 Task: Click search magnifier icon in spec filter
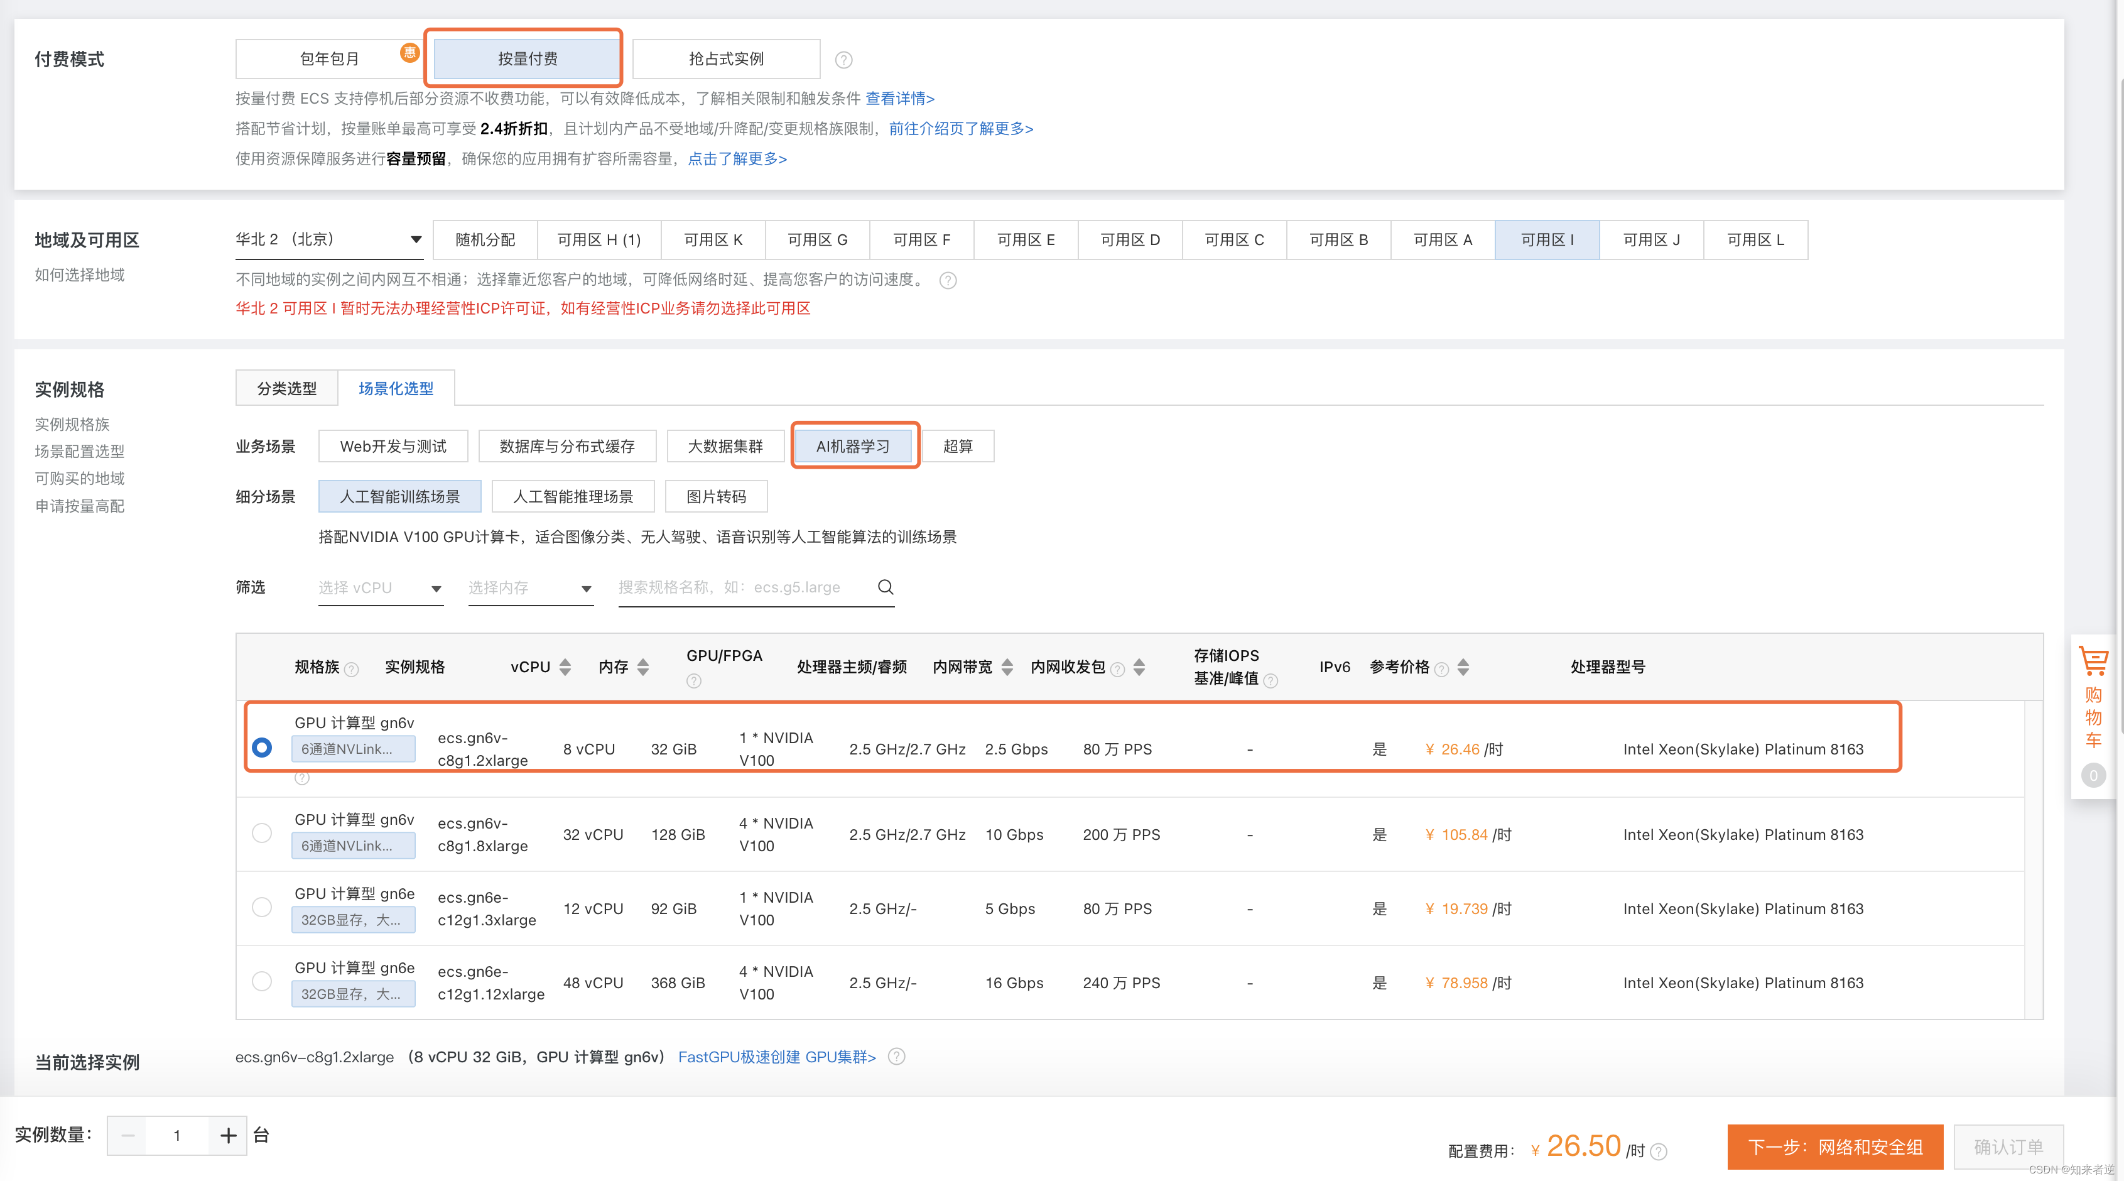click(x=886, y=586)
